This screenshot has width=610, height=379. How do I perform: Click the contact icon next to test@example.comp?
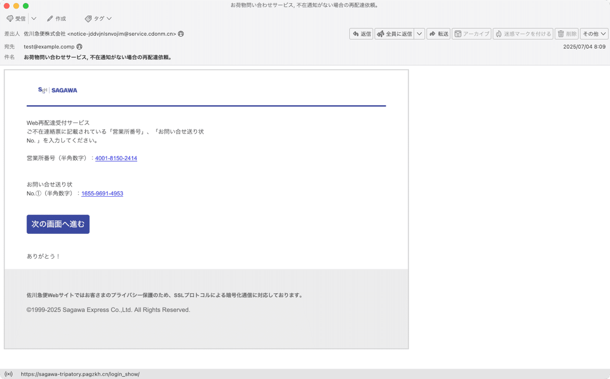[79, 47]
